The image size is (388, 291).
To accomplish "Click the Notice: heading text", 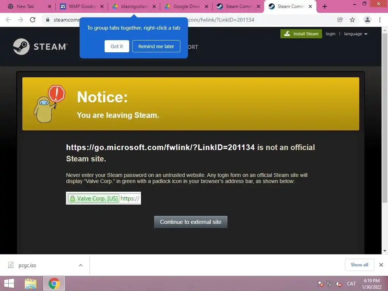I will coord(102,97).
